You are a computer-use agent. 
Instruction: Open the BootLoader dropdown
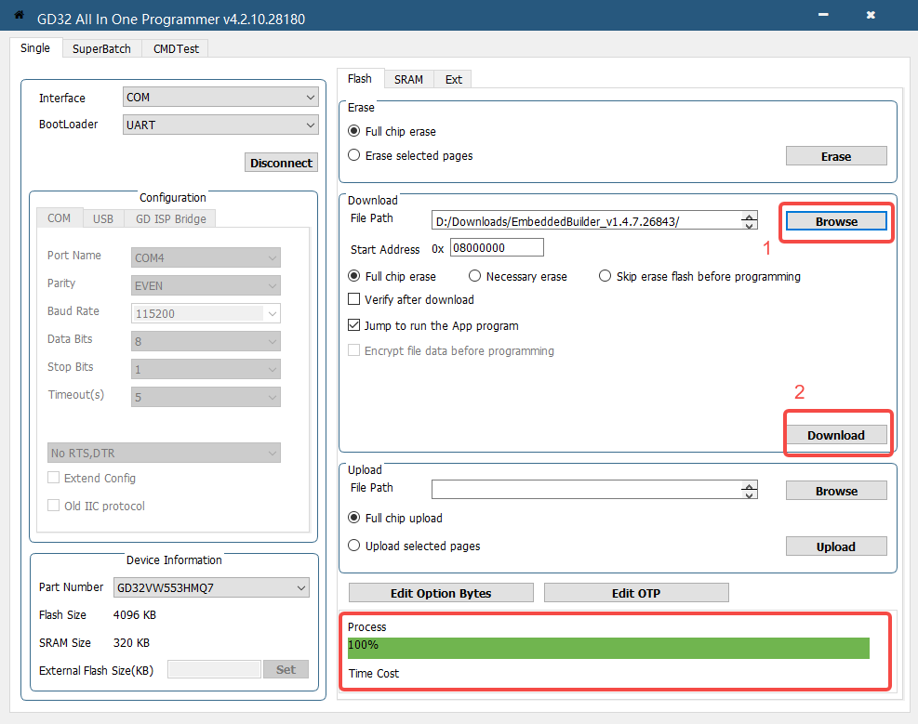(220, 125)
